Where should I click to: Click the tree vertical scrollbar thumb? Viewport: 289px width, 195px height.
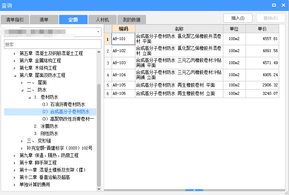coord(99,135)
